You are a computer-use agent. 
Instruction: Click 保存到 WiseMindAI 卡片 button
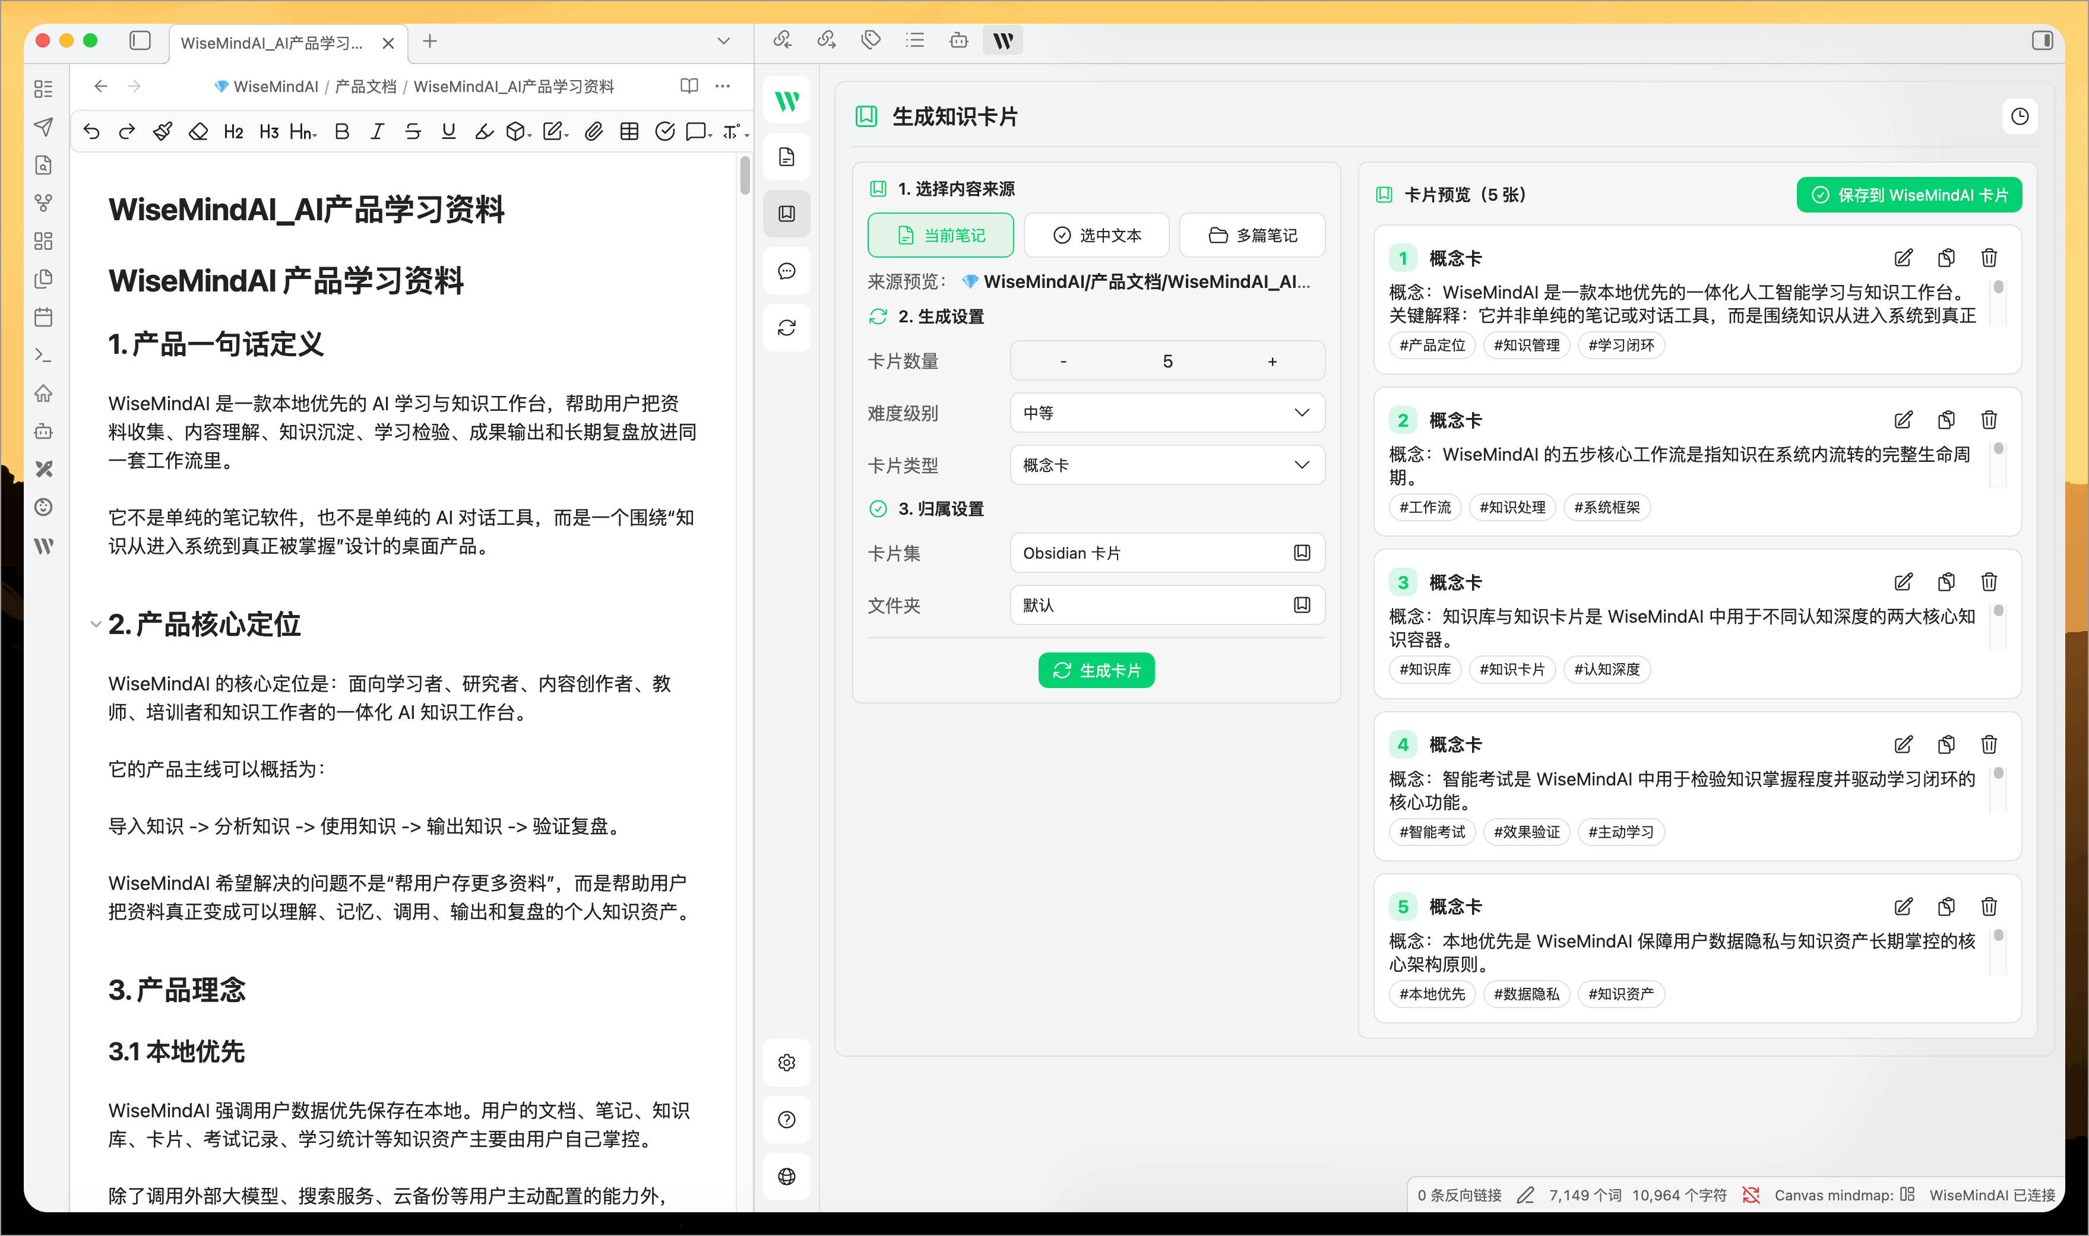(1909, 195)
